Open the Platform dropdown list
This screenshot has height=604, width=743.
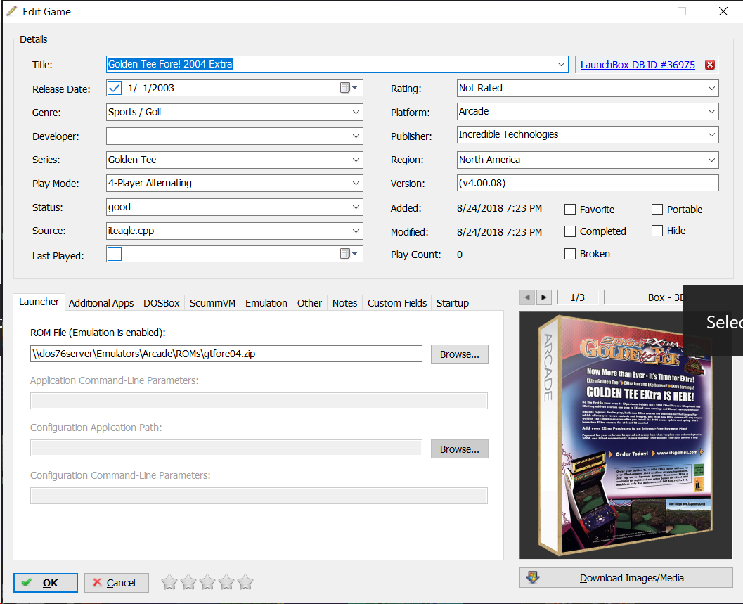[711, 111]
